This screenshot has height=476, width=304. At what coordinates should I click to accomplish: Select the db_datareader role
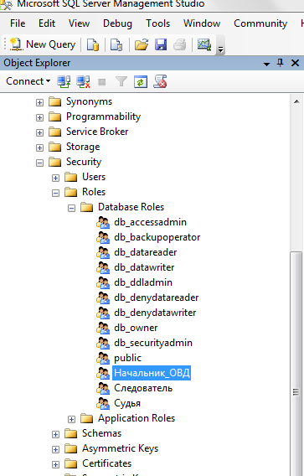pyautogui.click(x=146, y=252)
